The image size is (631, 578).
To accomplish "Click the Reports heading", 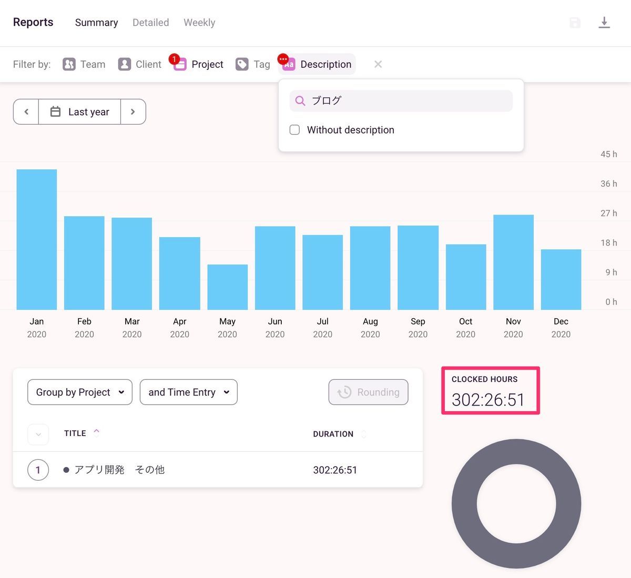I will point(33,22).
